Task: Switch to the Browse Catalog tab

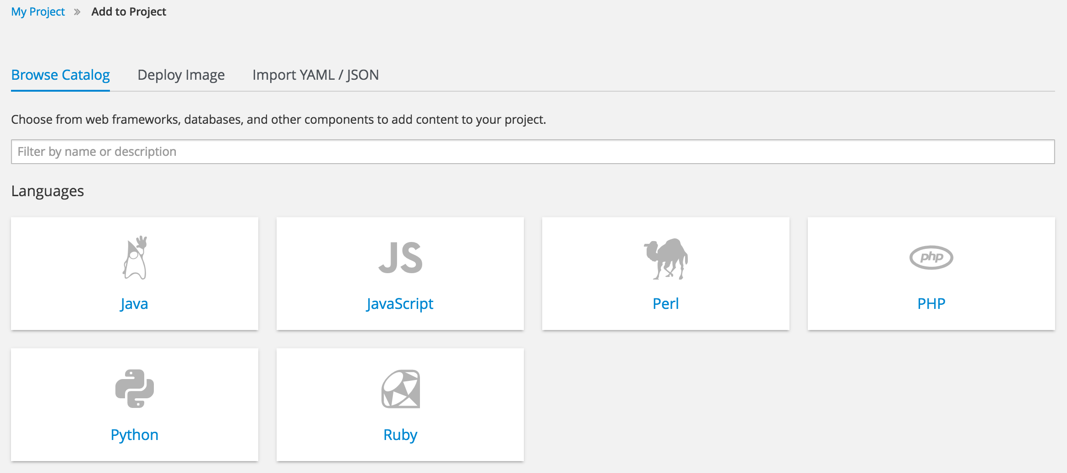Action: tap(60, 75)
